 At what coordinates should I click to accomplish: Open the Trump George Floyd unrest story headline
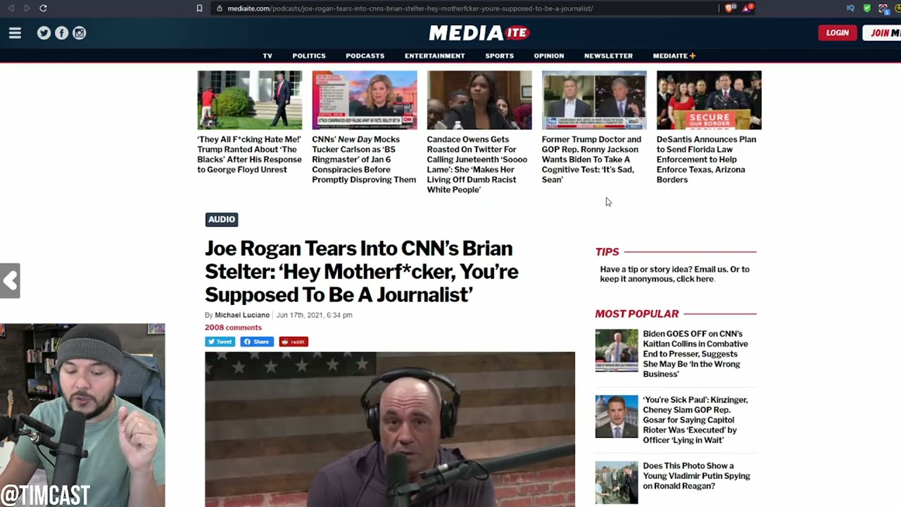coord(249,154)
